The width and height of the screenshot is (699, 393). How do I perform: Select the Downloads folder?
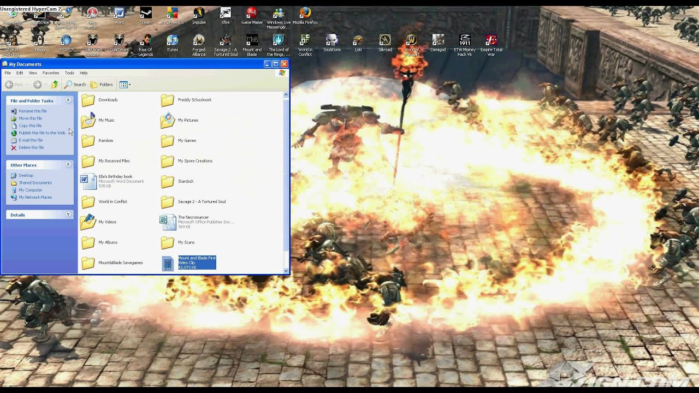100,100
